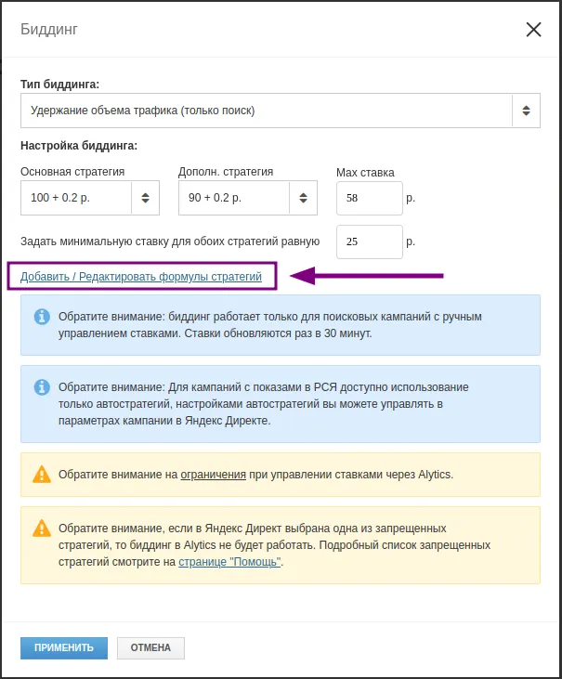Focus the minimum bid input showing 25
Image resolution: width=562 pixels, height=679 pixels.
tap(370, 242)
